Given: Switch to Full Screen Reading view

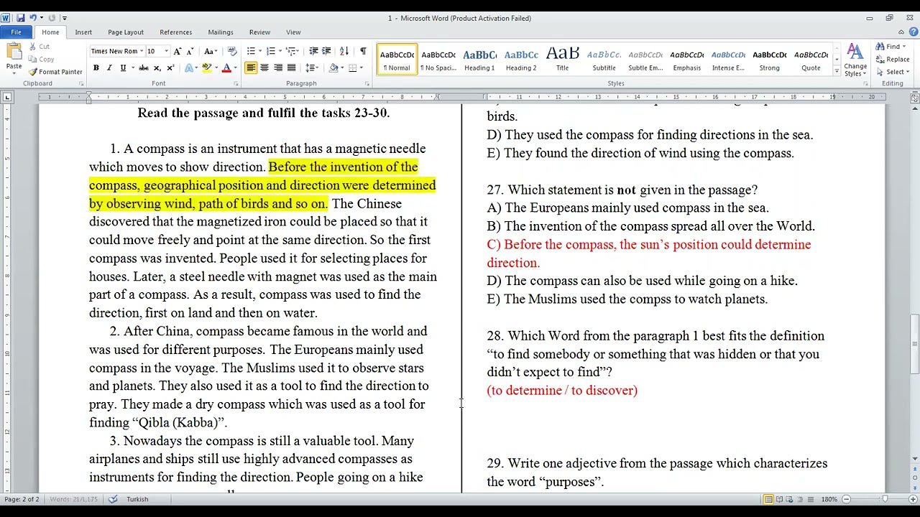Looking at the screenshot, I should point(779,499).
